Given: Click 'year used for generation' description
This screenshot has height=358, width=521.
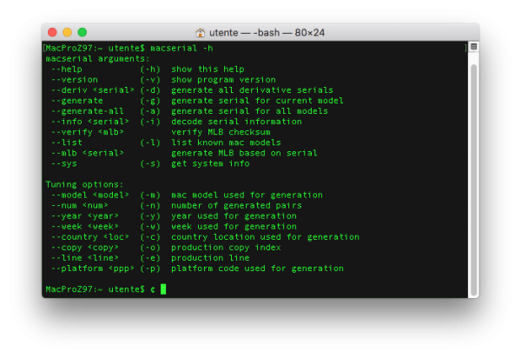Looking at the screenshot, I should [234, 216].
